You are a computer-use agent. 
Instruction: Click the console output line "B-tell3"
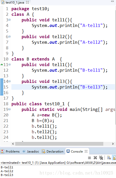tap(7, 175)
